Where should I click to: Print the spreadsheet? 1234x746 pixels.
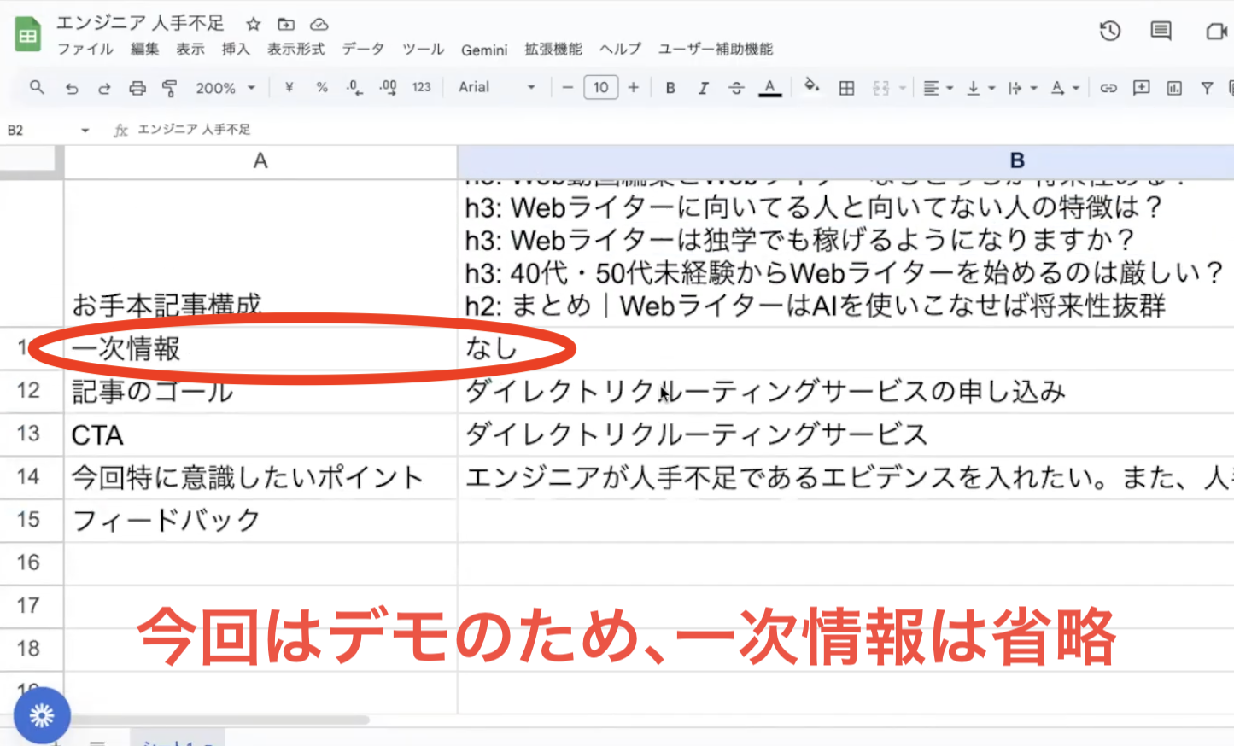point(137,88)
